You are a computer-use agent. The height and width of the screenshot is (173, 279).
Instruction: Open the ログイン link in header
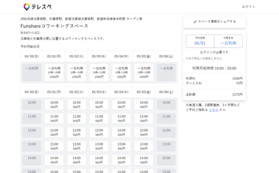coord(249,7)
